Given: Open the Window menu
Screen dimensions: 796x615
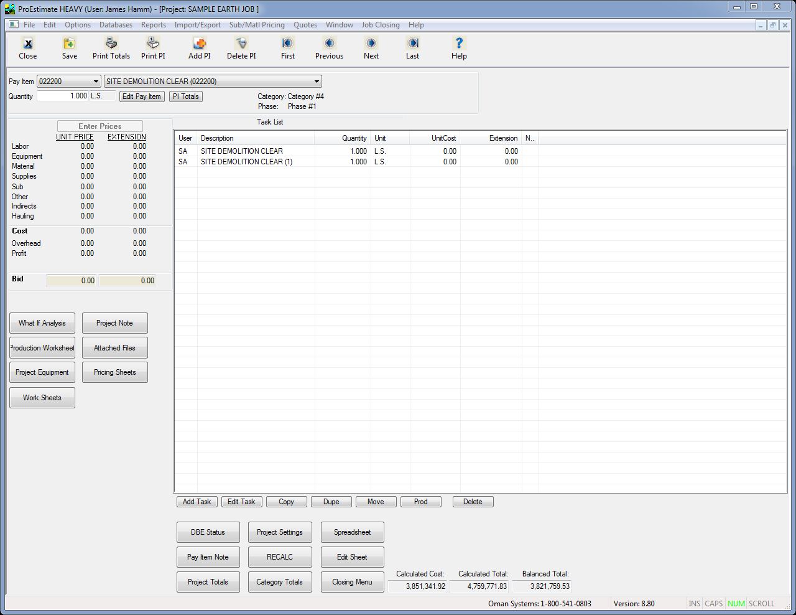Looking at the screenshot, I should [x=340, y=25].
